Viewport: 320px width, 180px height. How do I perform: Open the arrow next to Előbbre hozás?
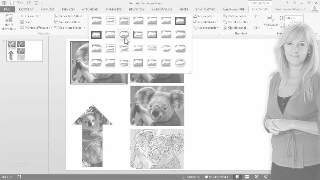[249, 16]
